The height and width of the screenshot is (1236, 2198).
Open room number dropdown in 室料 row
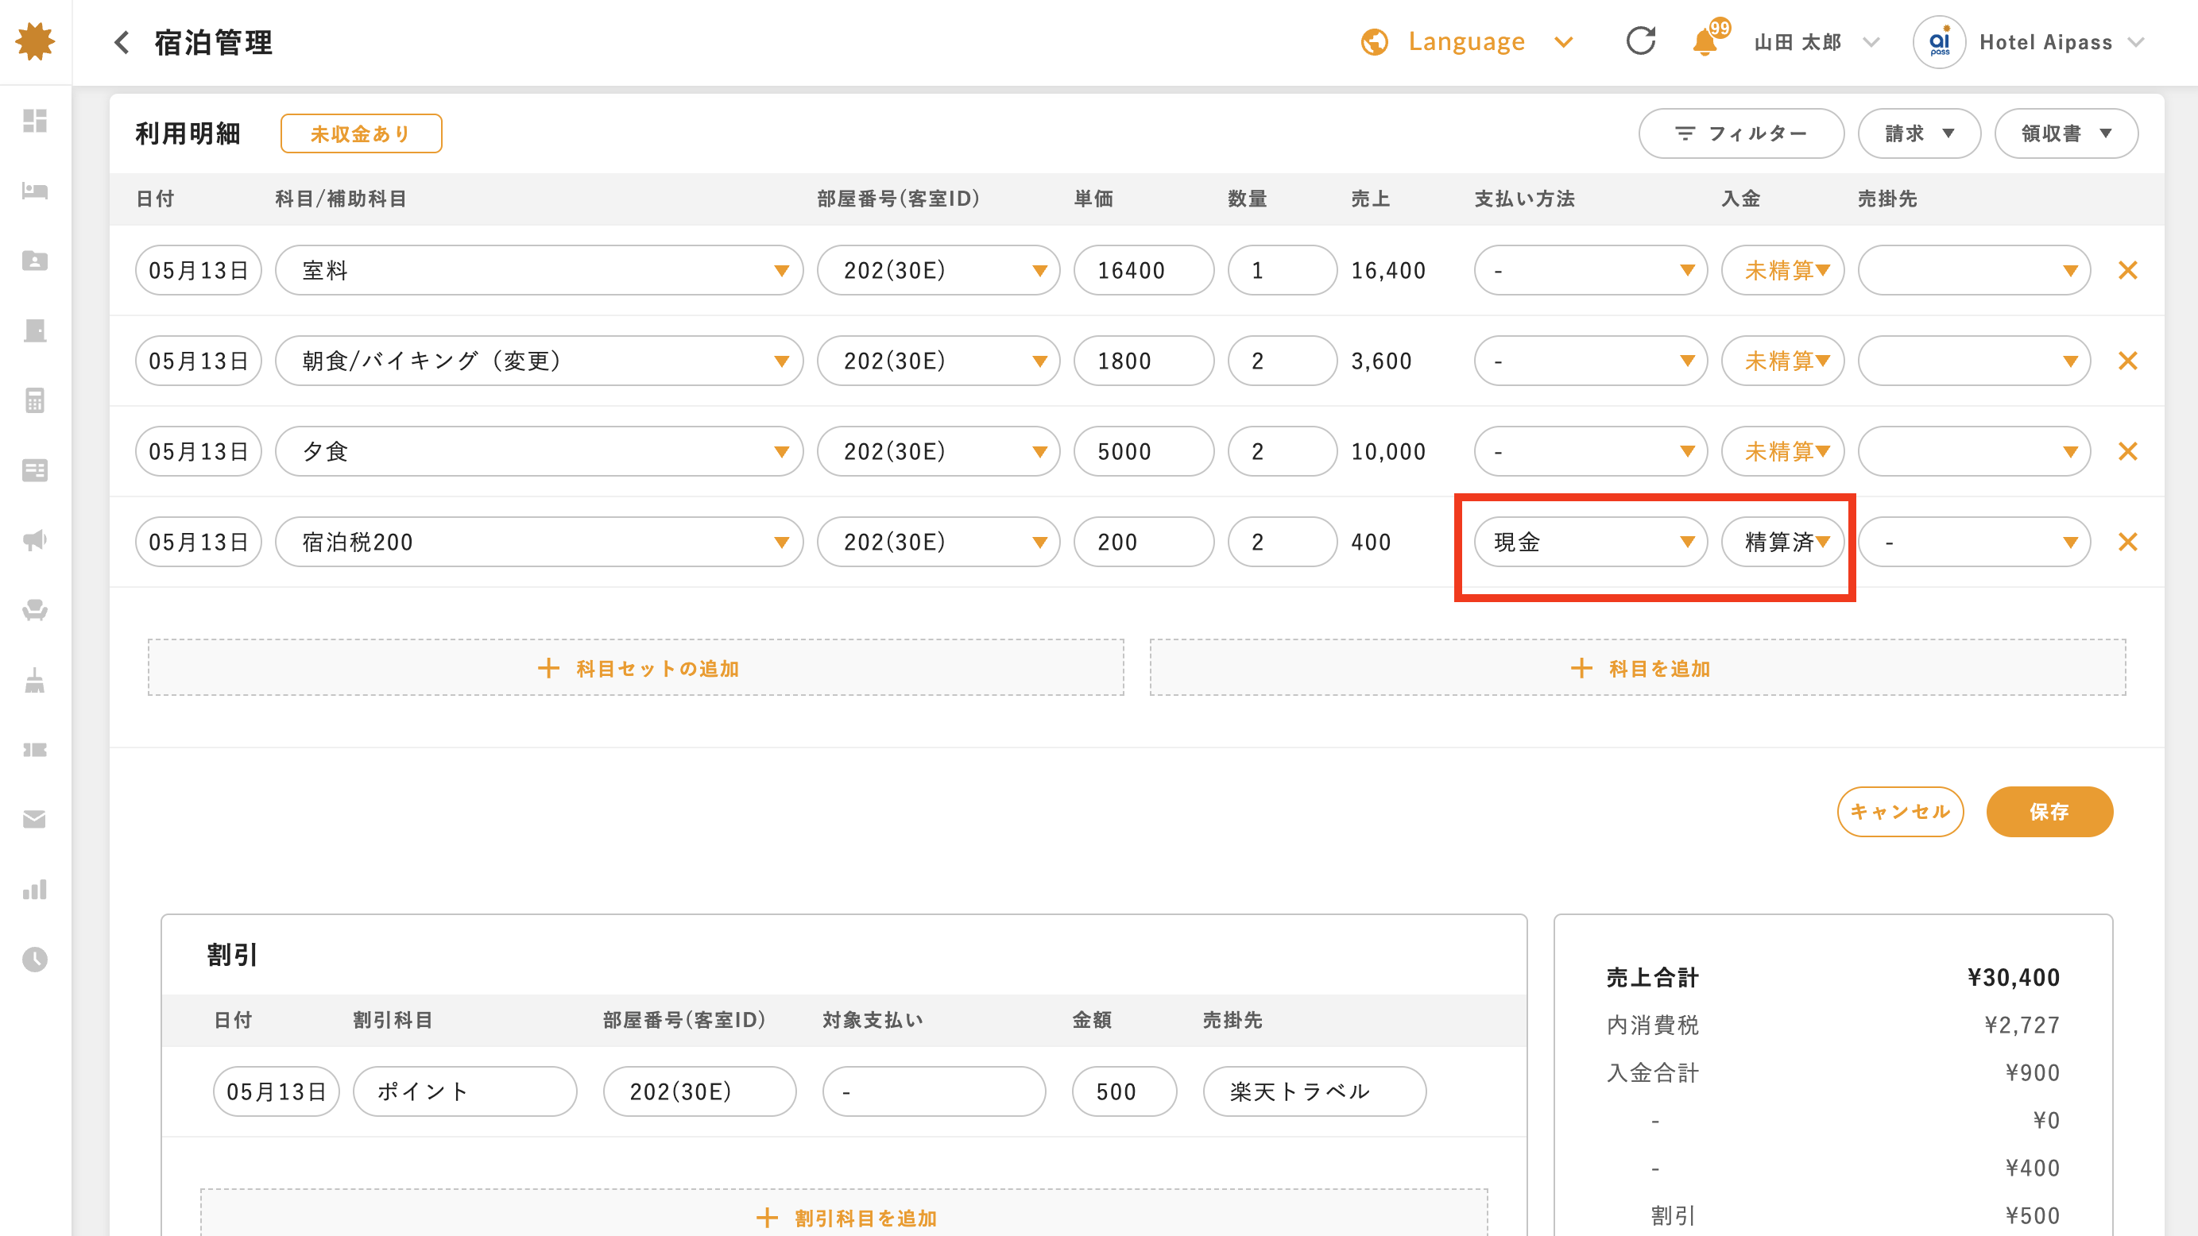click(x=938, y=270)
